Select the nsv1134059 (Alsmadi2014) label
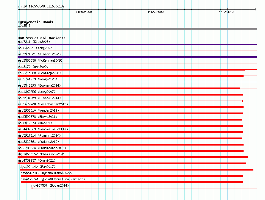The height and width of the screenshot is (200, 265). (x=39, y=98)
